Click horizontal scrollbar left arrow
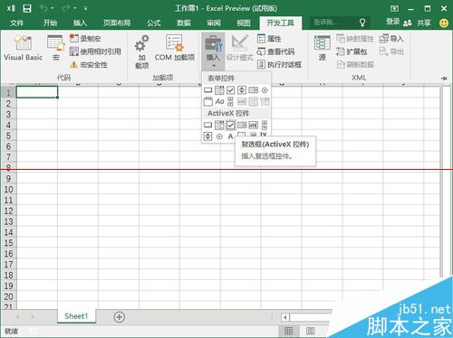The image size is (453, 338). tap(285, 317)
